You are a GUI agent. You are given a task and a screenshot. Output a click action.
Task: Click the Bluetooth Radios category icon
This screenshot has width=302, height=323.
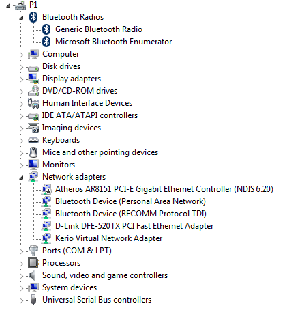pos(33,17)
